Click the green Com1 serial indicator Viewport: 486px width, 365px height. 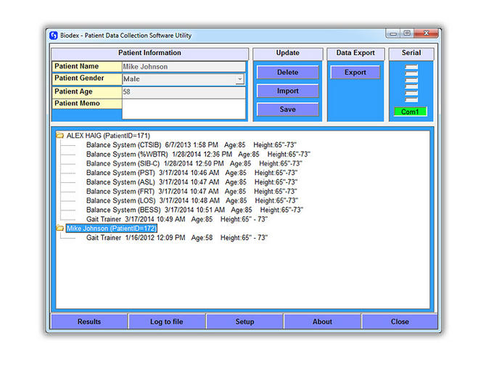click(411, 112)
